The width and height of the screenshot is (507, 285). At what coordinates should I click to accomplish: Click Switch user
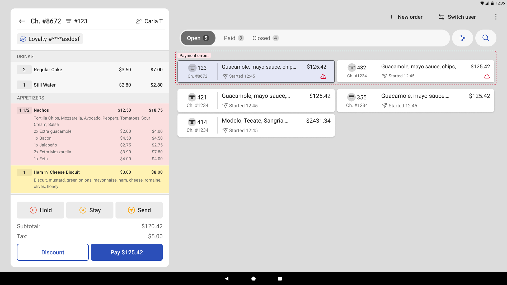457,17
